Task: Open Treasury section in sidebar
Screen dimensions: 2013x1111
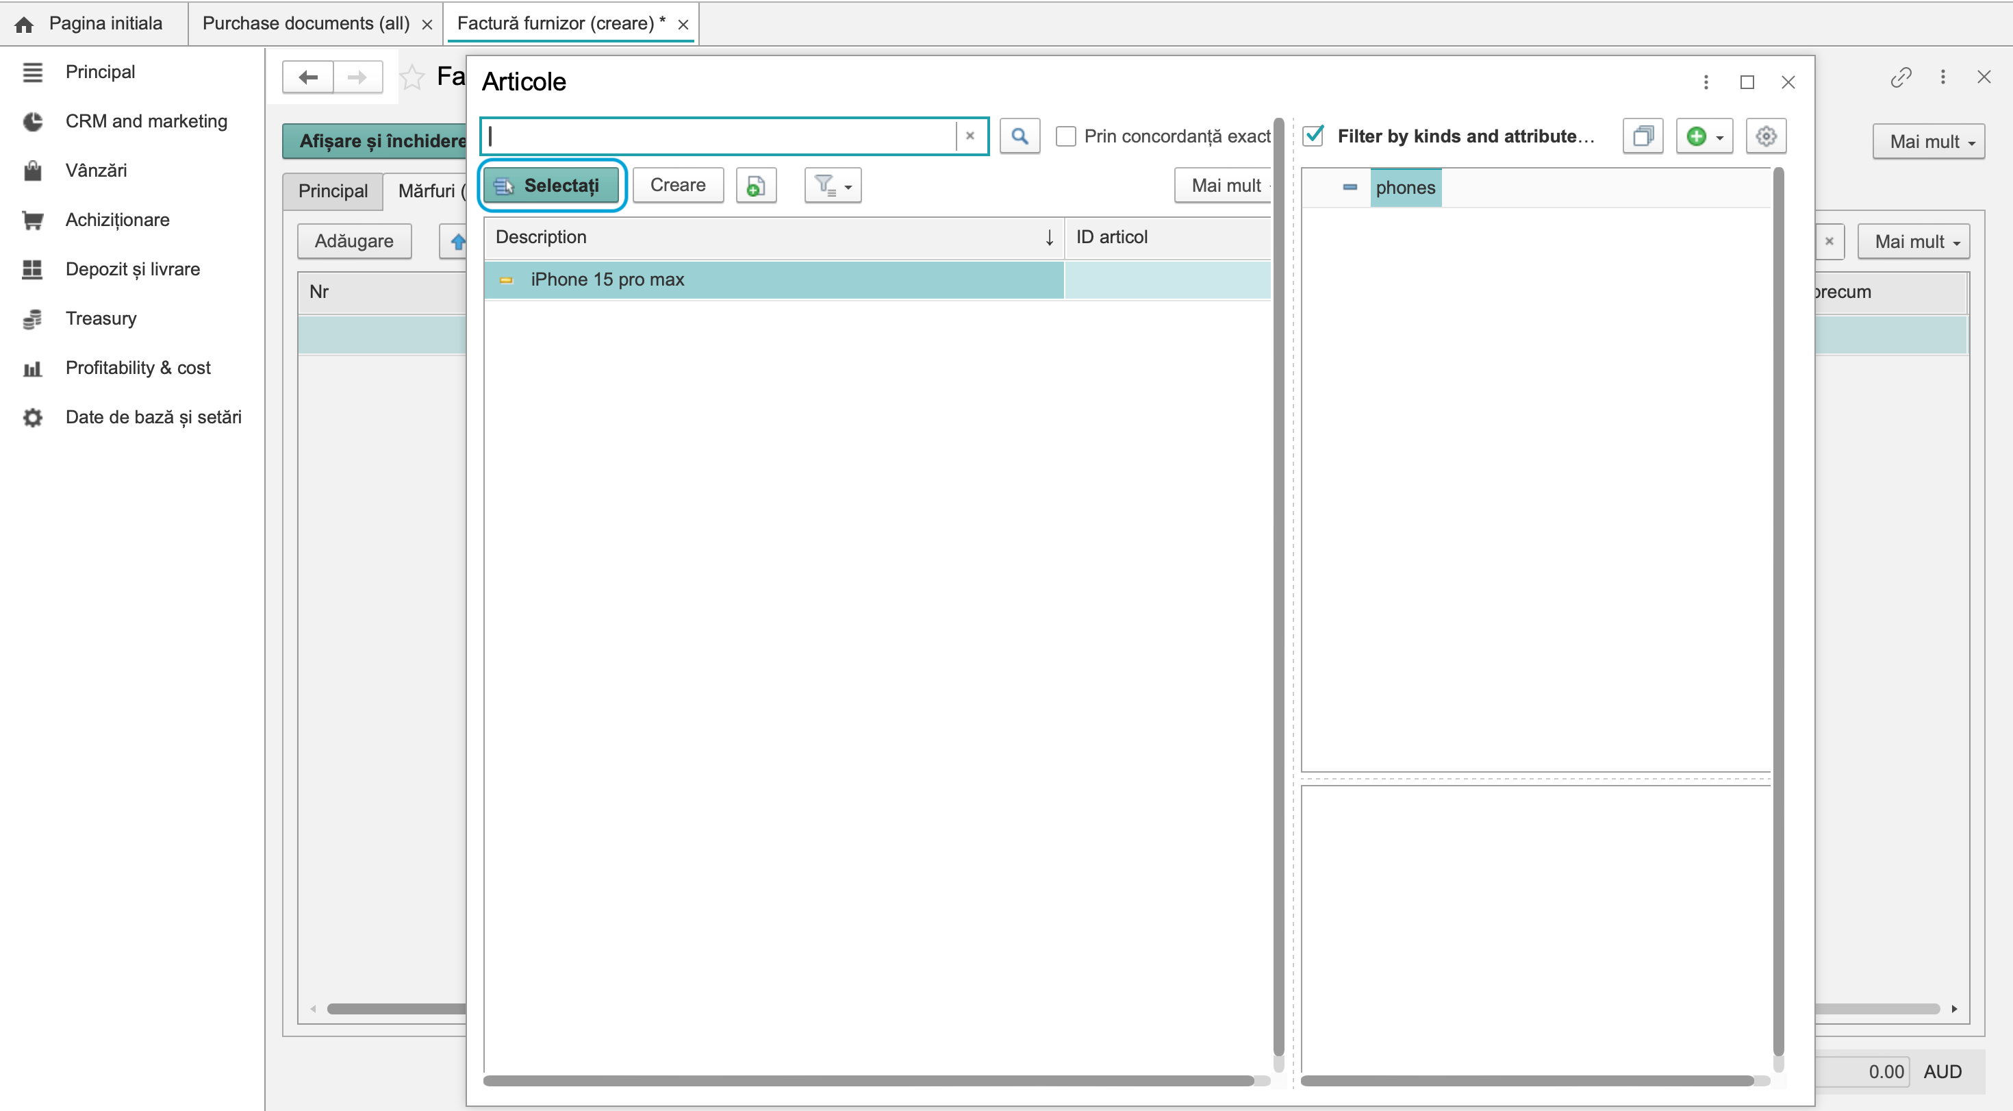Action: click(101, 319)
